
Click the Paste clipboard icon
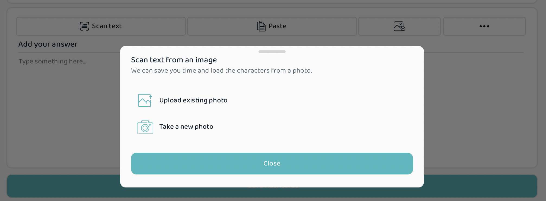point(261,26)
